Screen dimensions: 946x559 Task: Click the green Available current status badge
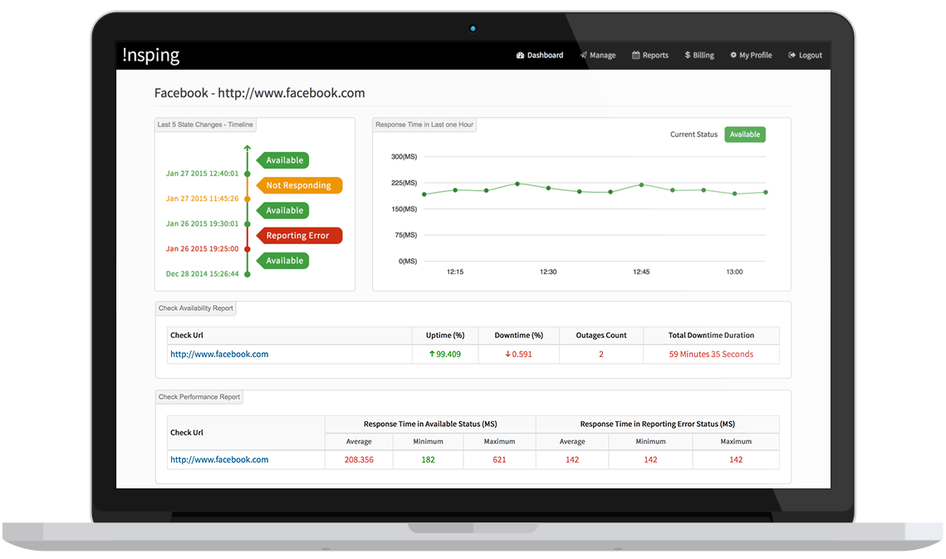pos(745,135)
